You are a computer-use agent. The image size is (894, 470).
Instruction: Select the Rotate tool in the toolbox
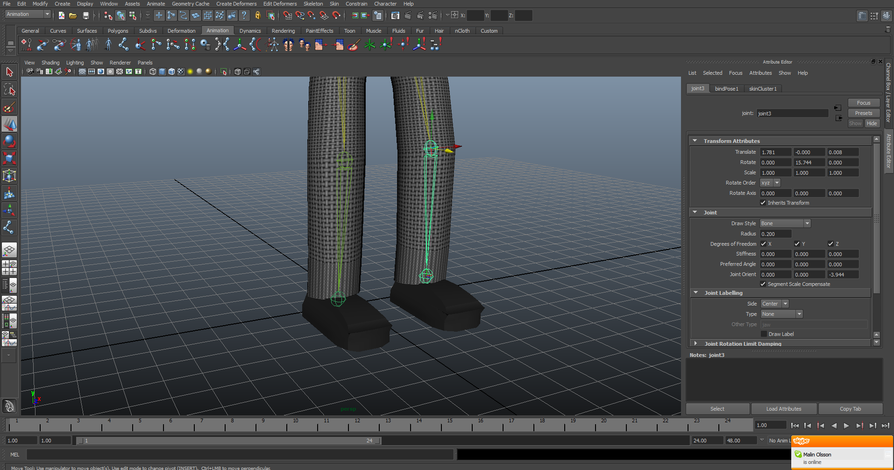point(9,141)
